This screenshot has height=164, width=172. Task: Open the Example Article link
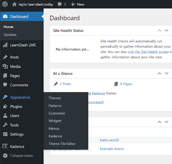112,149
